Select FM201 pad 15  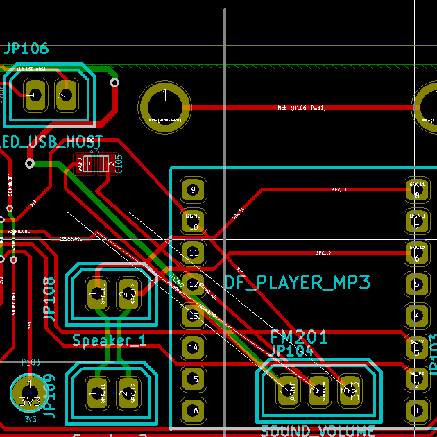pyautogui.click(x=193, y=379)
